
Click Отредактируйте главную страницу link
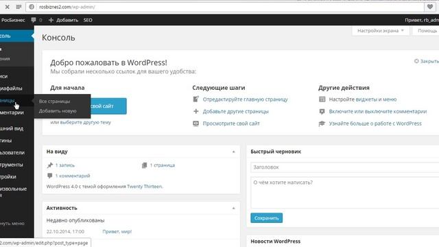(246, 99)
